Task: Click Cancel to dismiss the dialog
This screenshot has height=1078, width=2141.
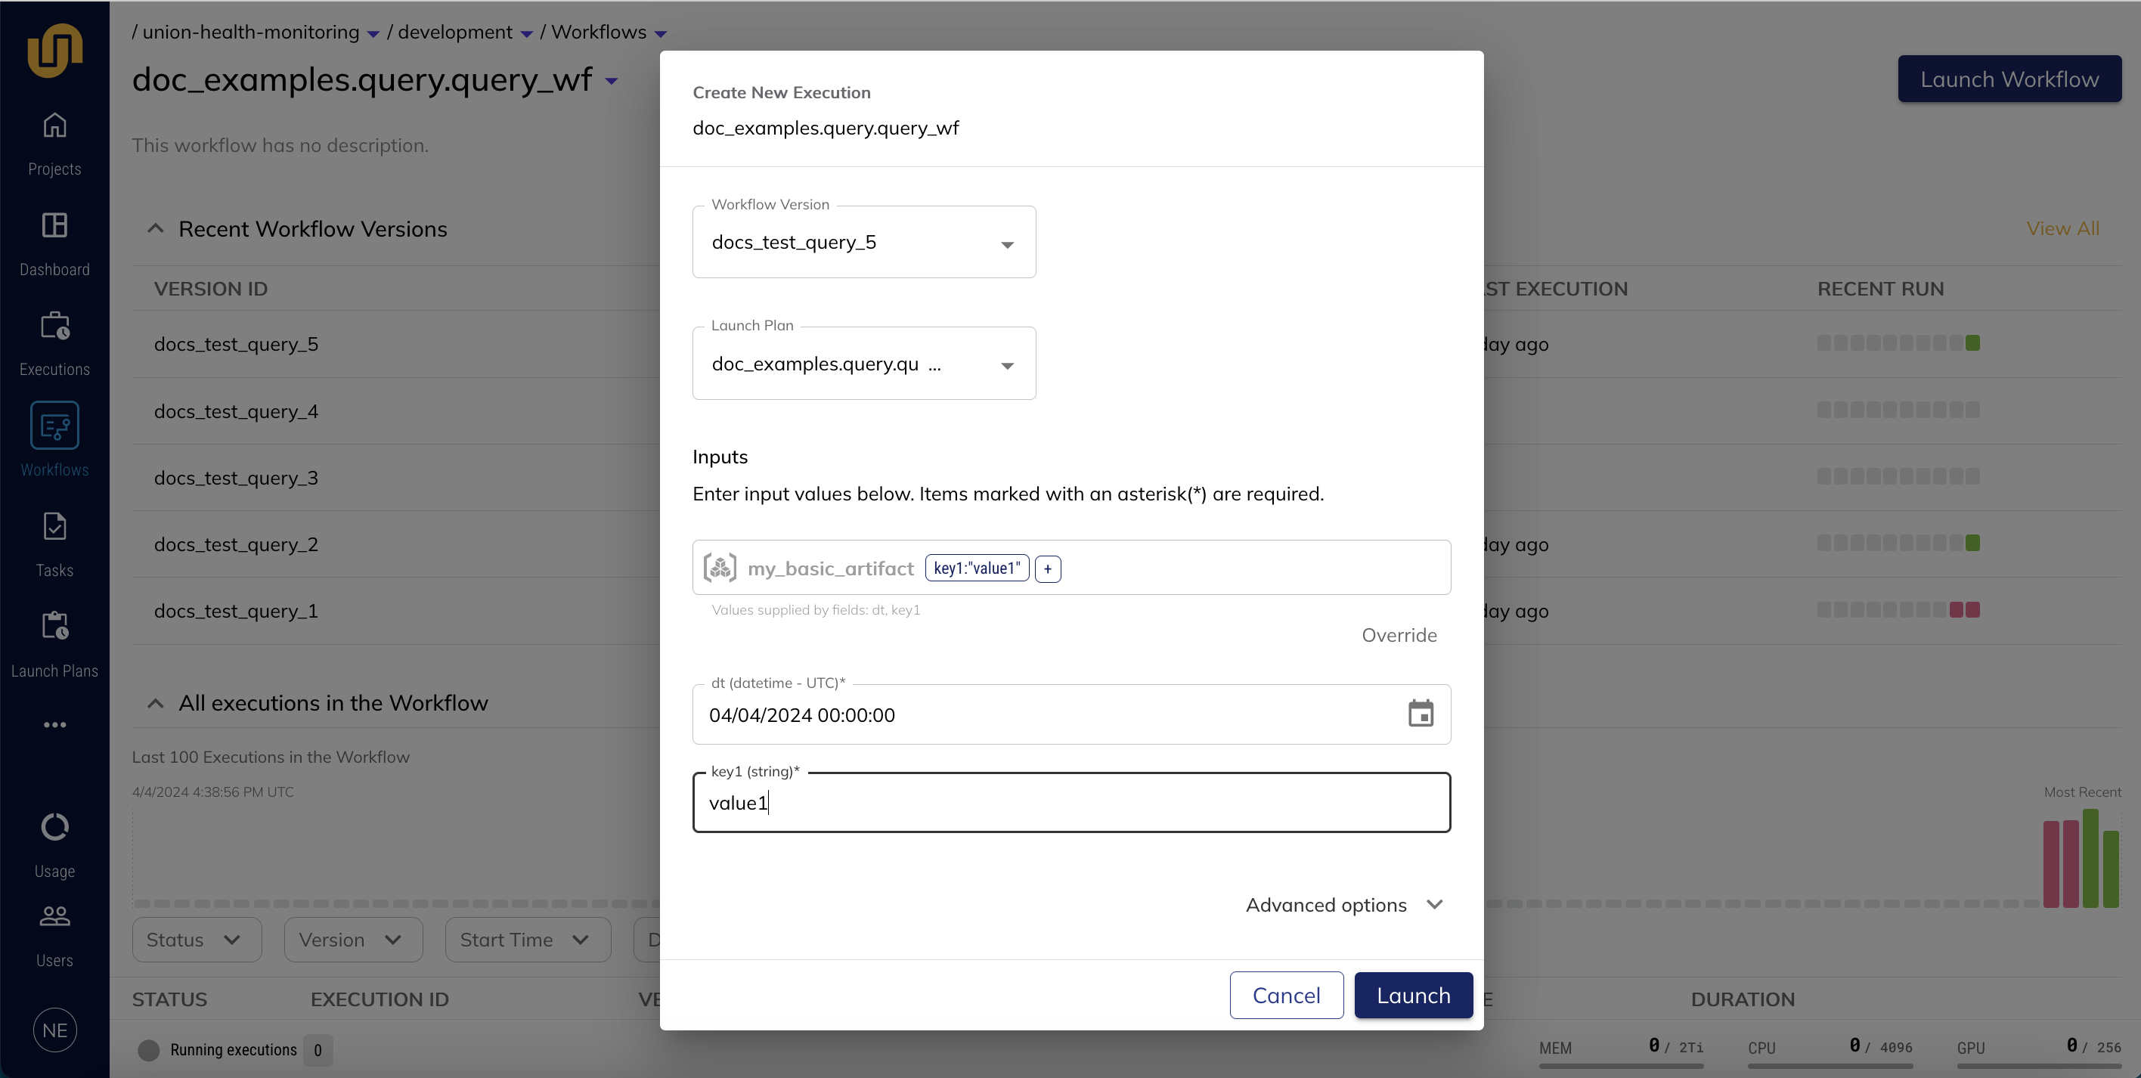Action: click(x=1286, y=996)
